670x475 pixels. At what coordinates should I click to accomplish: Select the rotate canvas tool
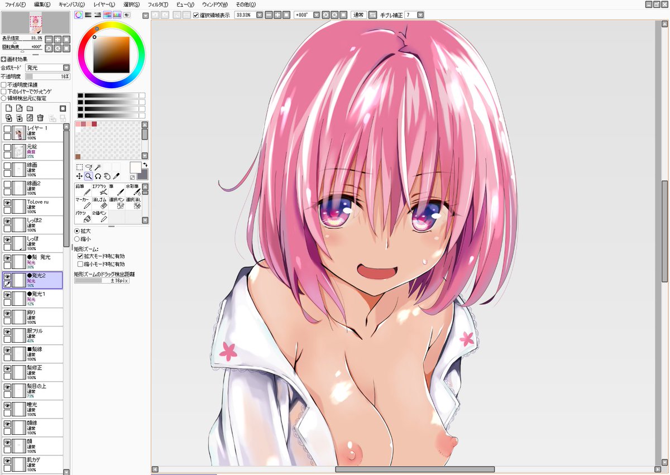point(97,176)
